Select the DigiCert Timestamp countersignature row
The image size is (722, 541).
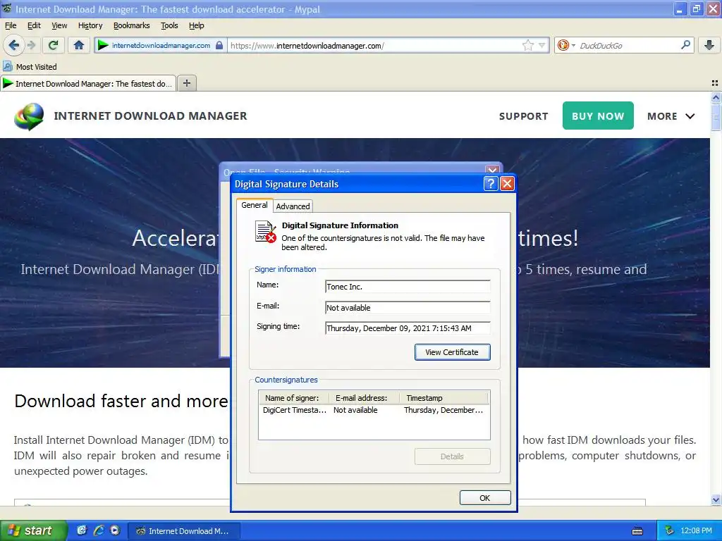pyautogui.click(x=374, y=410)
